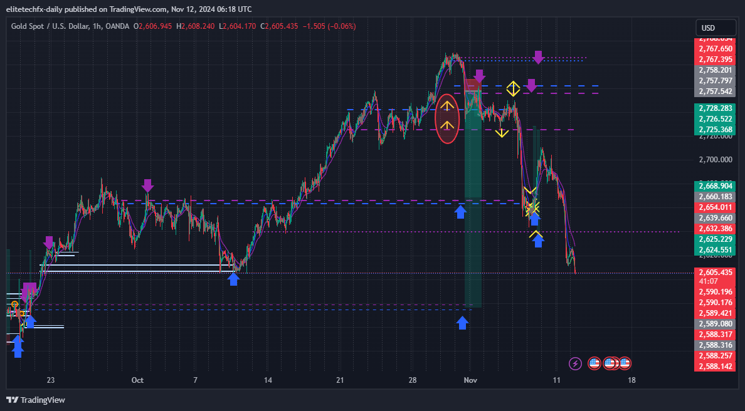This screenshot has height=411, width=745.
Task: Click the 2,588.257 price label
Action: pos(716,356)
